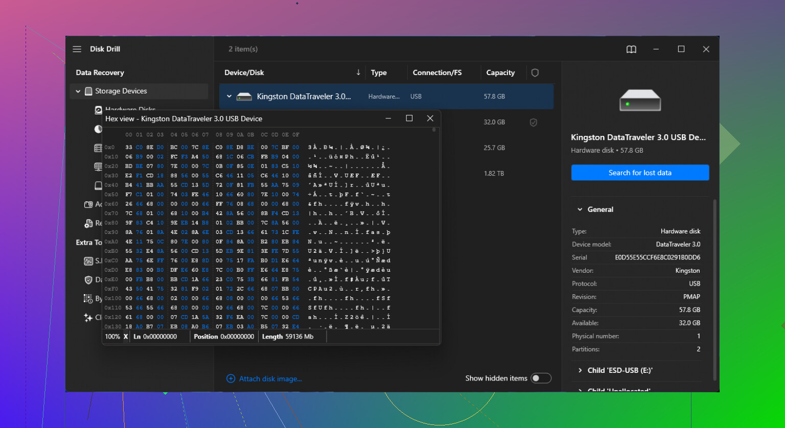Sort by the Device/Disk column header
The height and width of the screenshot is (428, 785).
(x=244, y=73)
